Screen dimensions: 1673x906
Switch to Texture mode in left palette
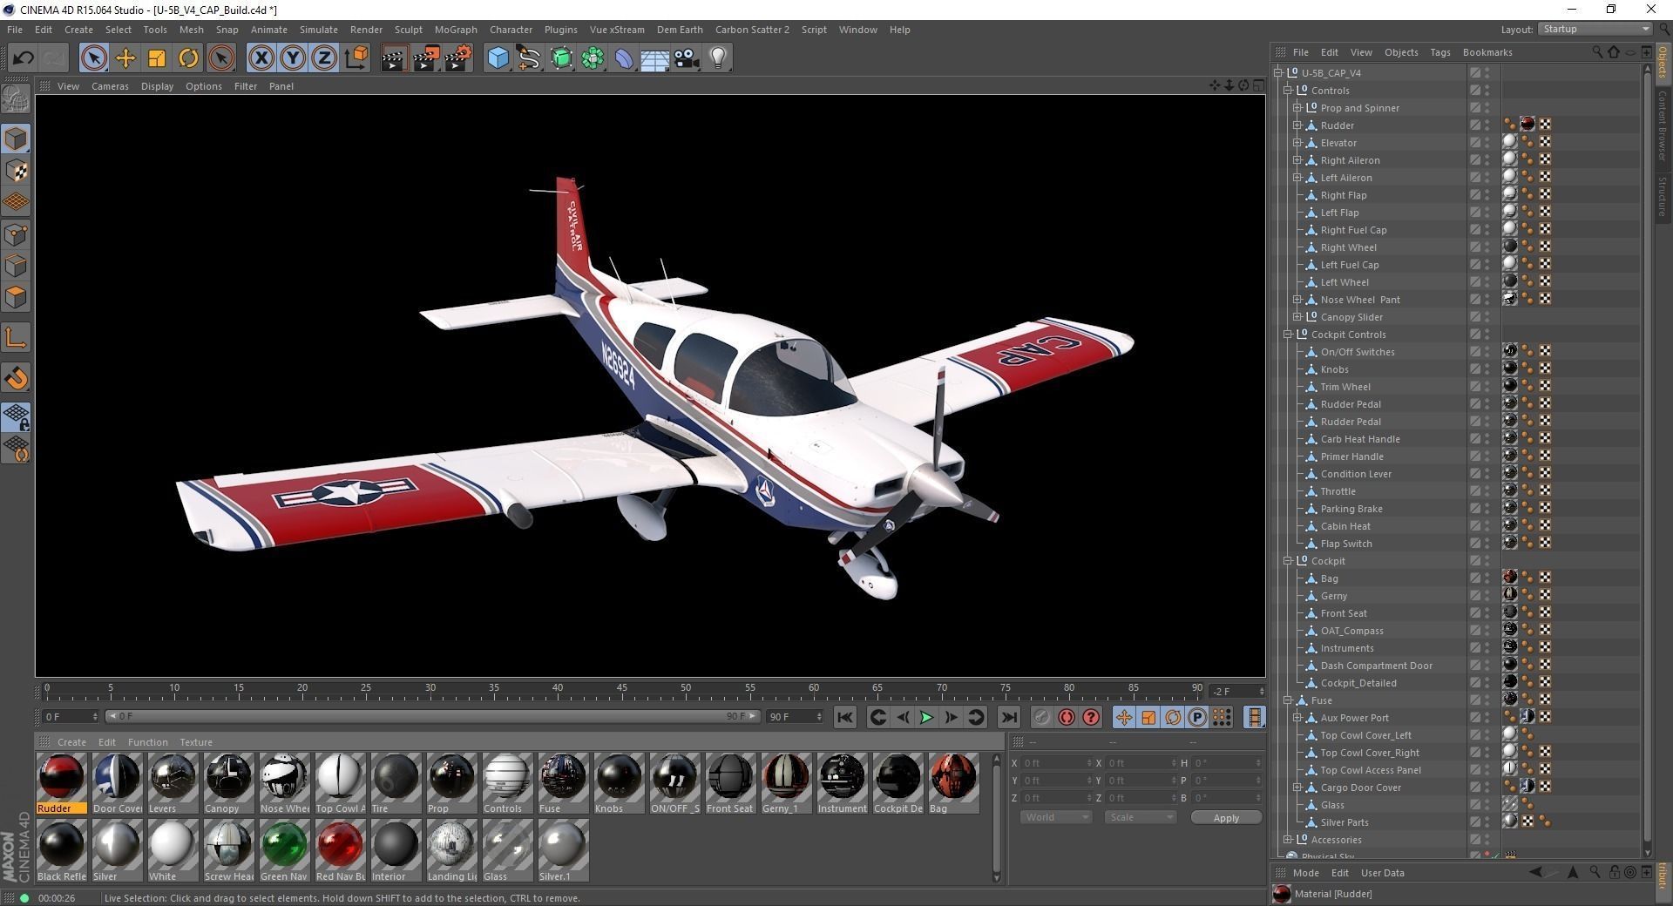coord(16,171)
